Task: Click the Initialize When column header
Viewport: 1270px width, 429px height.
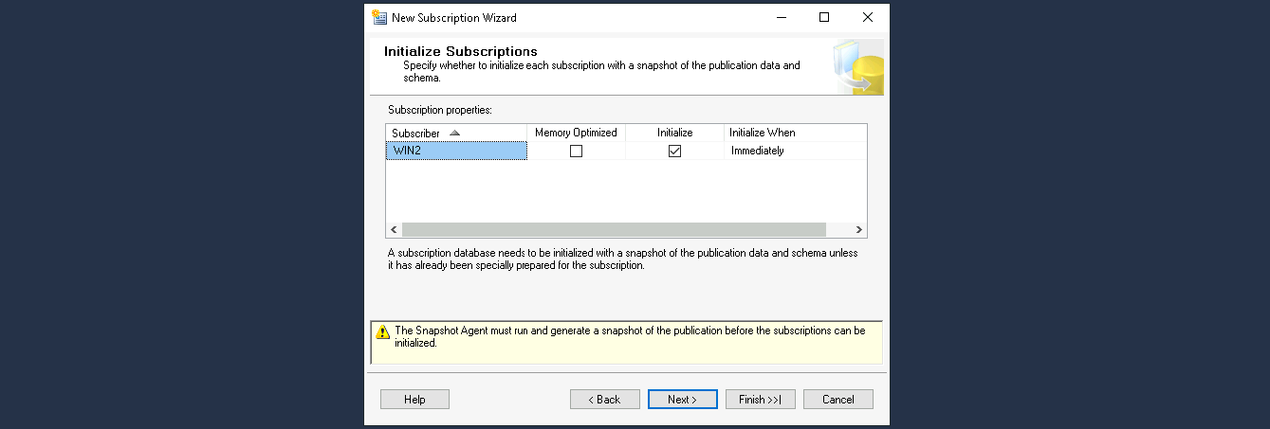Action: 795,133
